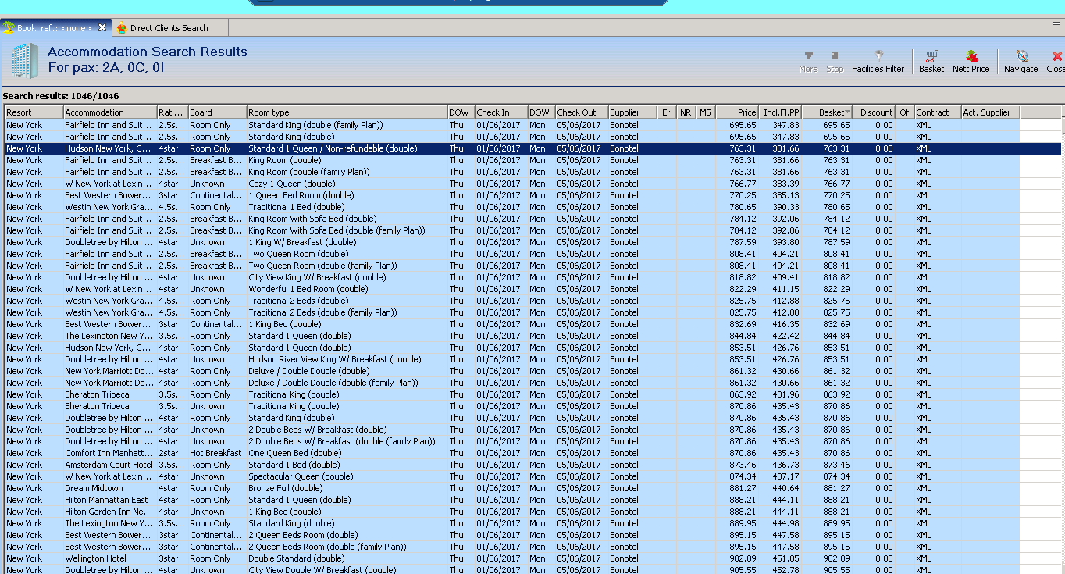Viewport: 1065px width, 574px height.
Task: Click the greyed-out Stop search button
Action: 835,62
